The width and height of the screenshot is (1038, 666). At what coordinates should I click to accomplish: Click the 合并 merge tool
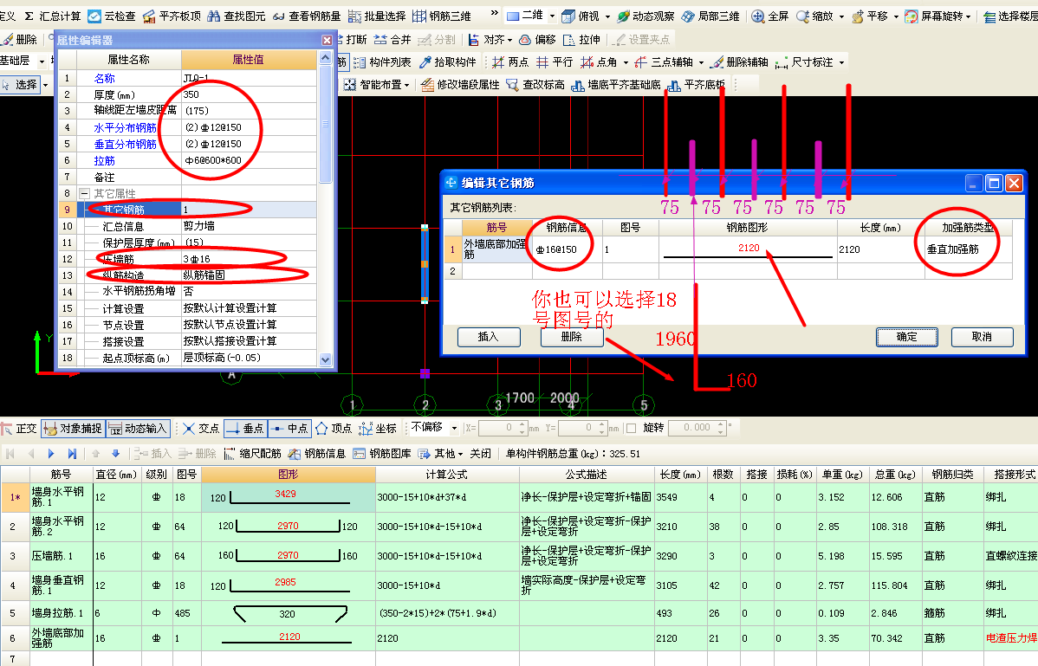pyautogui.click(x=392, y=40)
